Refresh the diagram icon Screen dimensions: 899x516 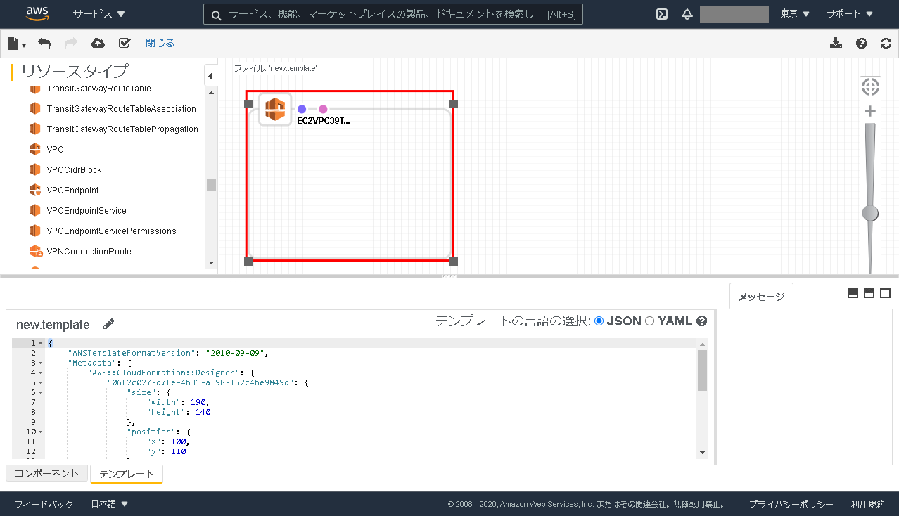pyautogui.click(x=886, y=43)
